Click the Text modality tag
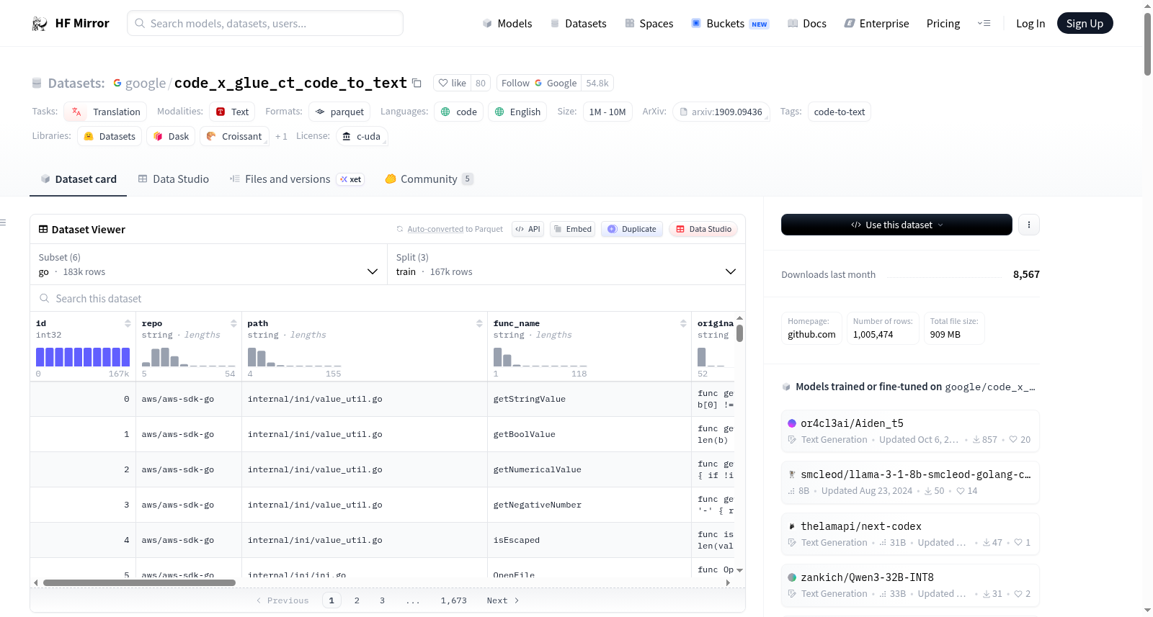 click(x=233, y=112)
